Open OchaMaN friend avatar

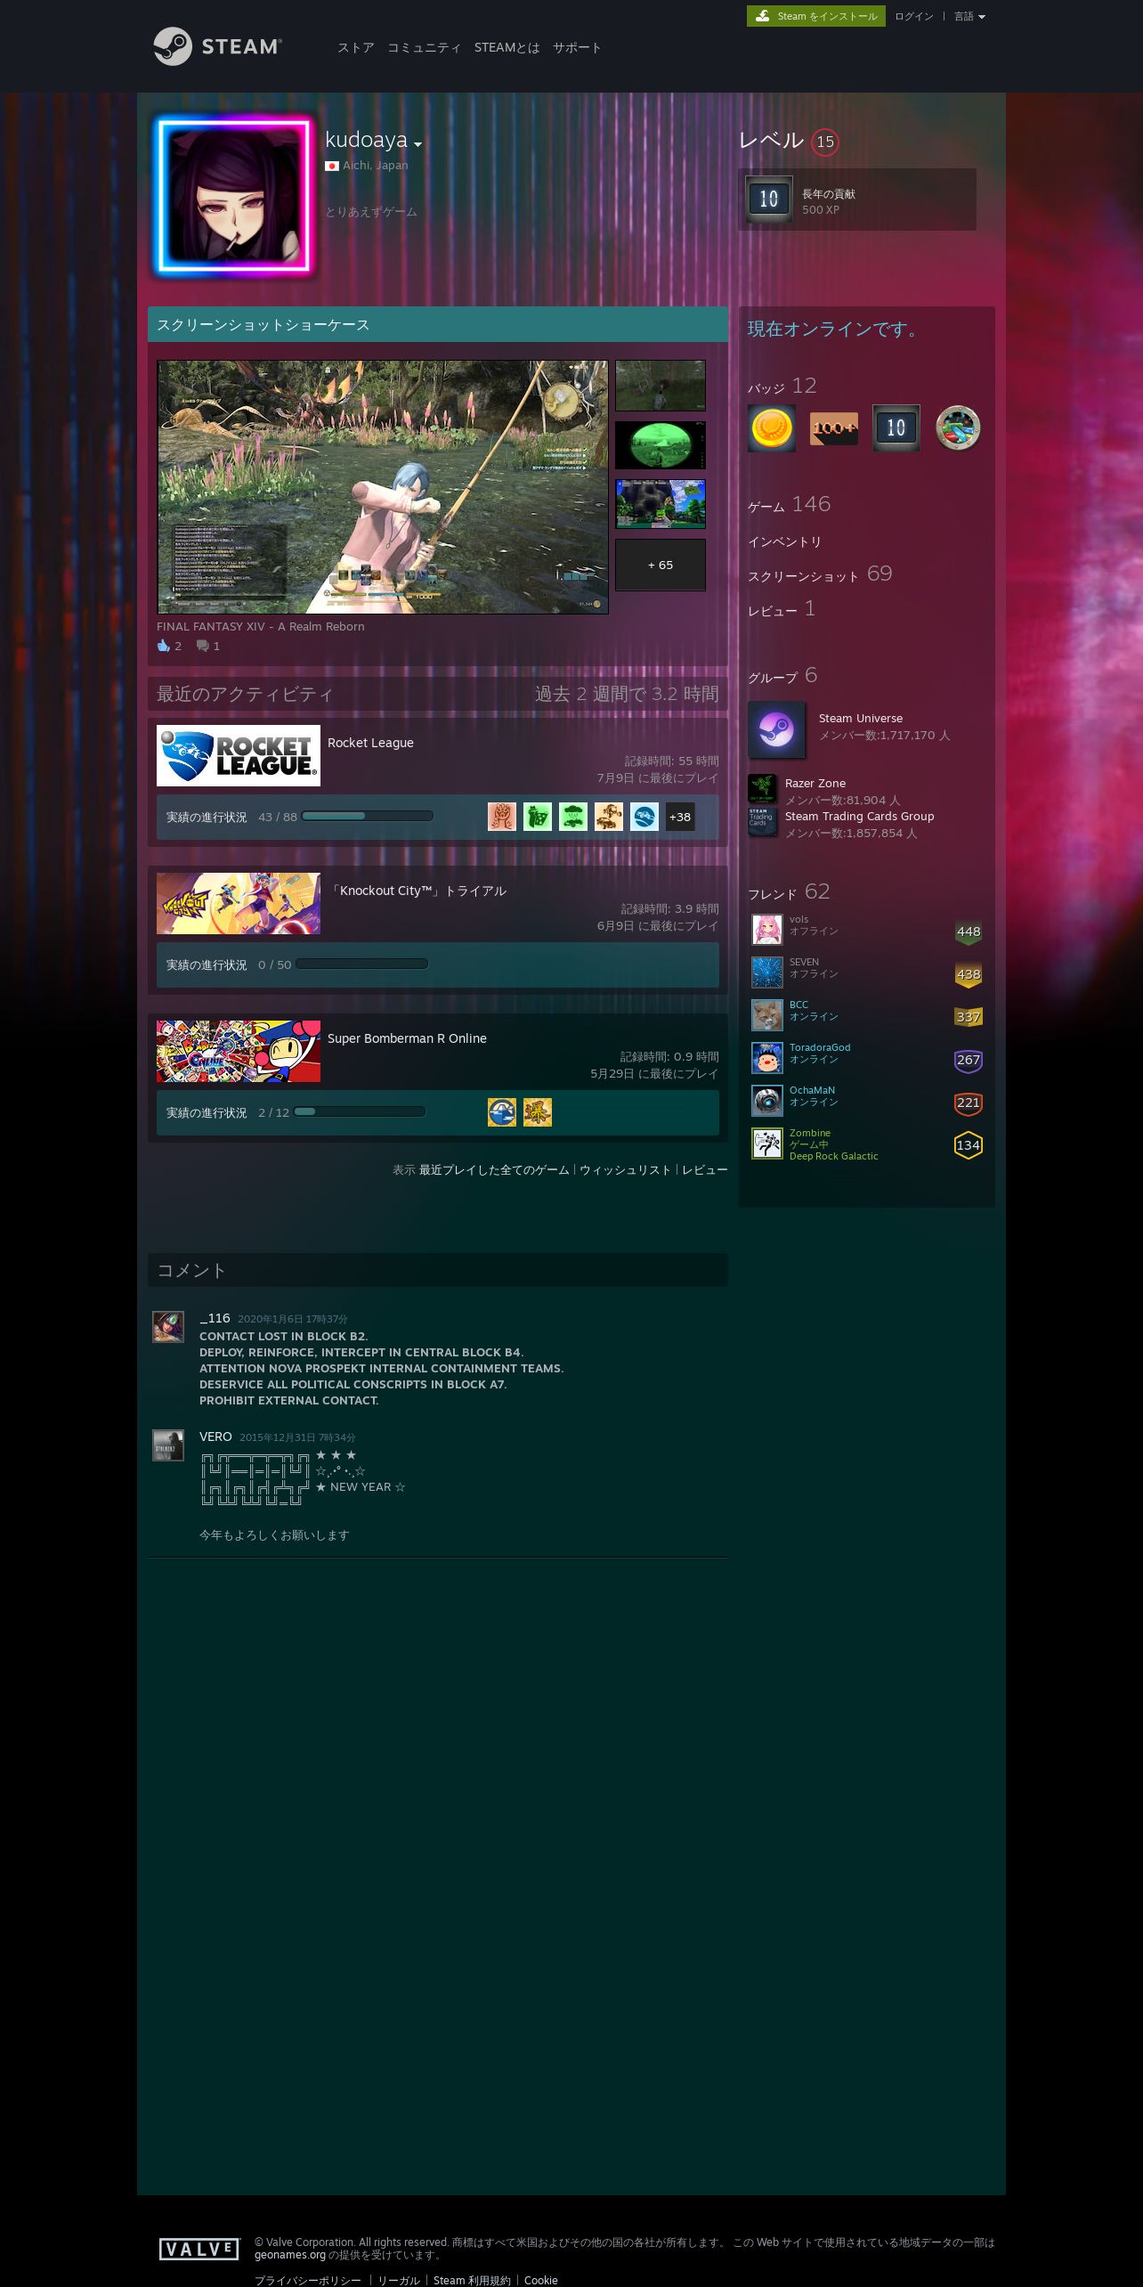[x=767, y=1101]
